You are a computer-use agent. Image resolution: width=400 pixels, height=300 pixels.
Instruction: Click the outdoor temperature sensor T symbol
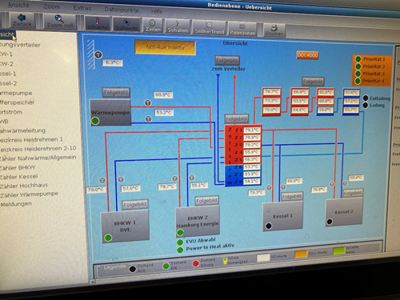tap(98, 55)
